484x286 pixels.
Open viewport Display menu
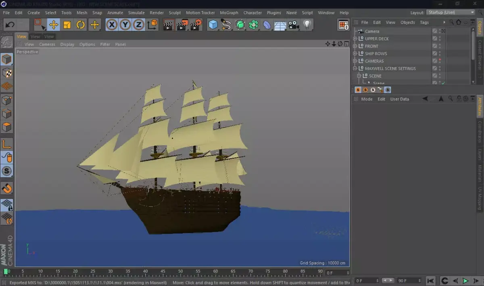point(67,44)
